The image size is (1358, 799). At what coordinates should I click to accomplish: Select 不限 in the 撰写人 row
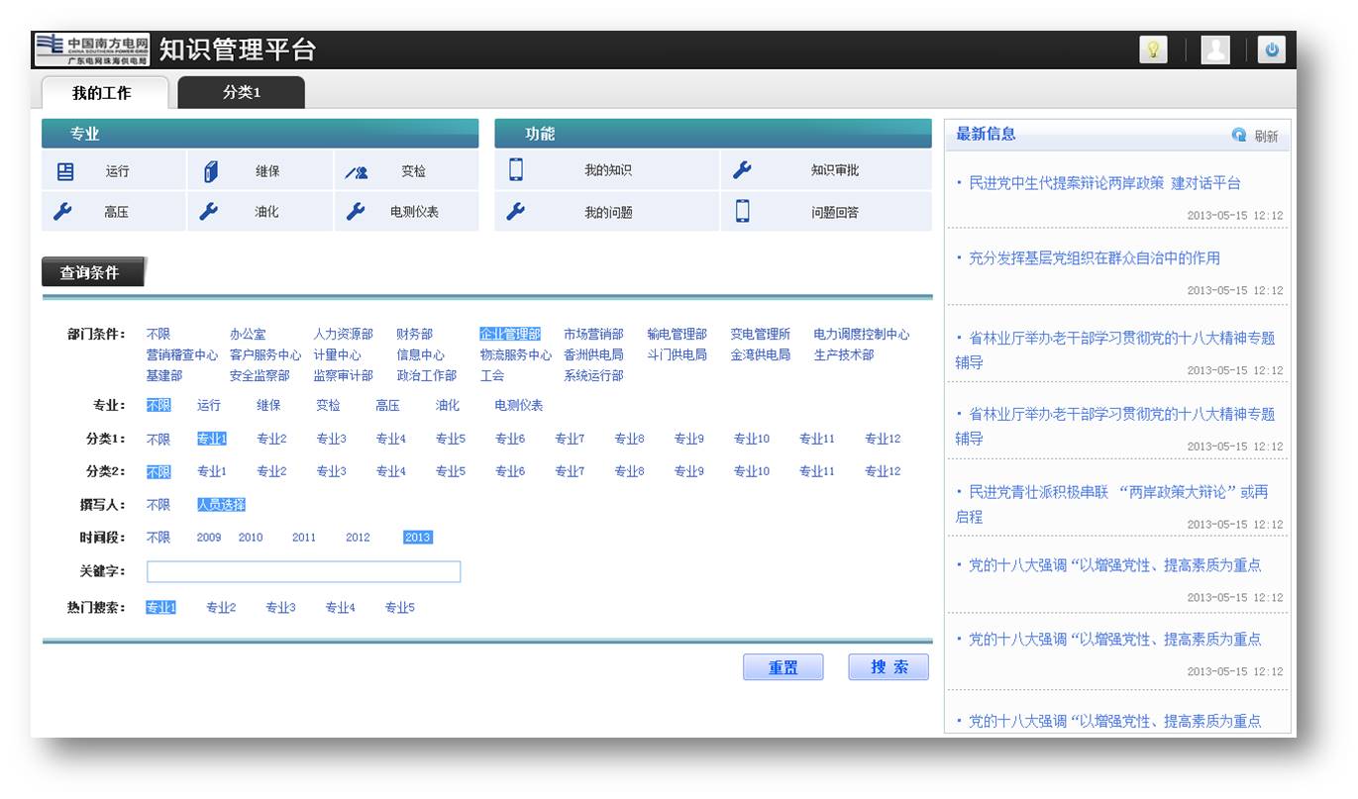(158, 505)
